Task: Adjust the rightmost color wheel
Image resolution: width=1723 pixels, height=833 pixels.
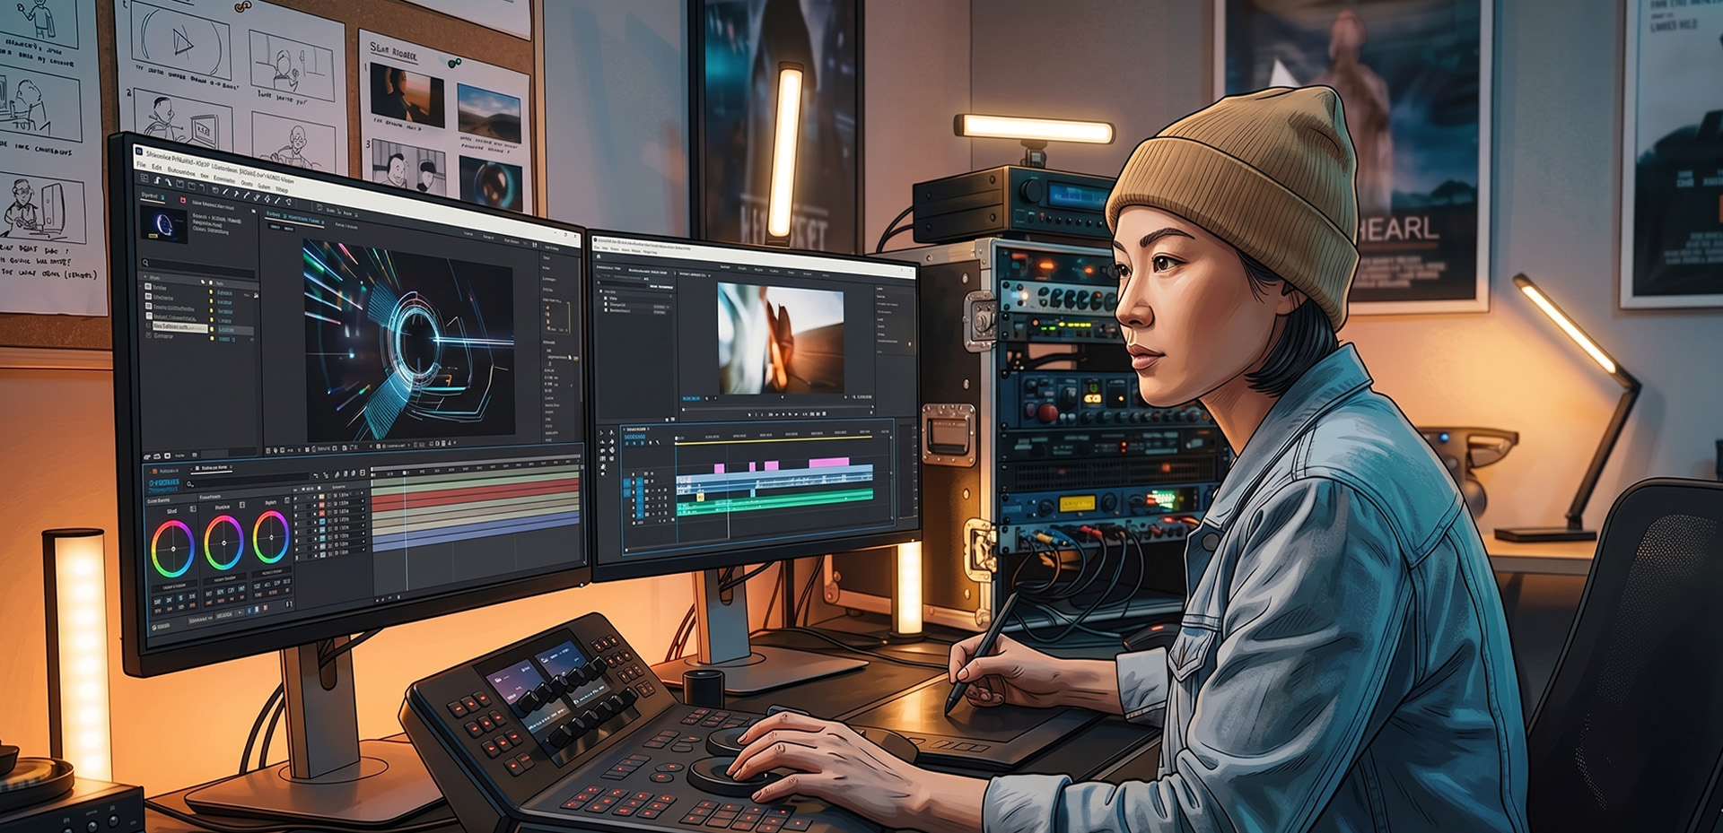Action: tap(270, 537)
